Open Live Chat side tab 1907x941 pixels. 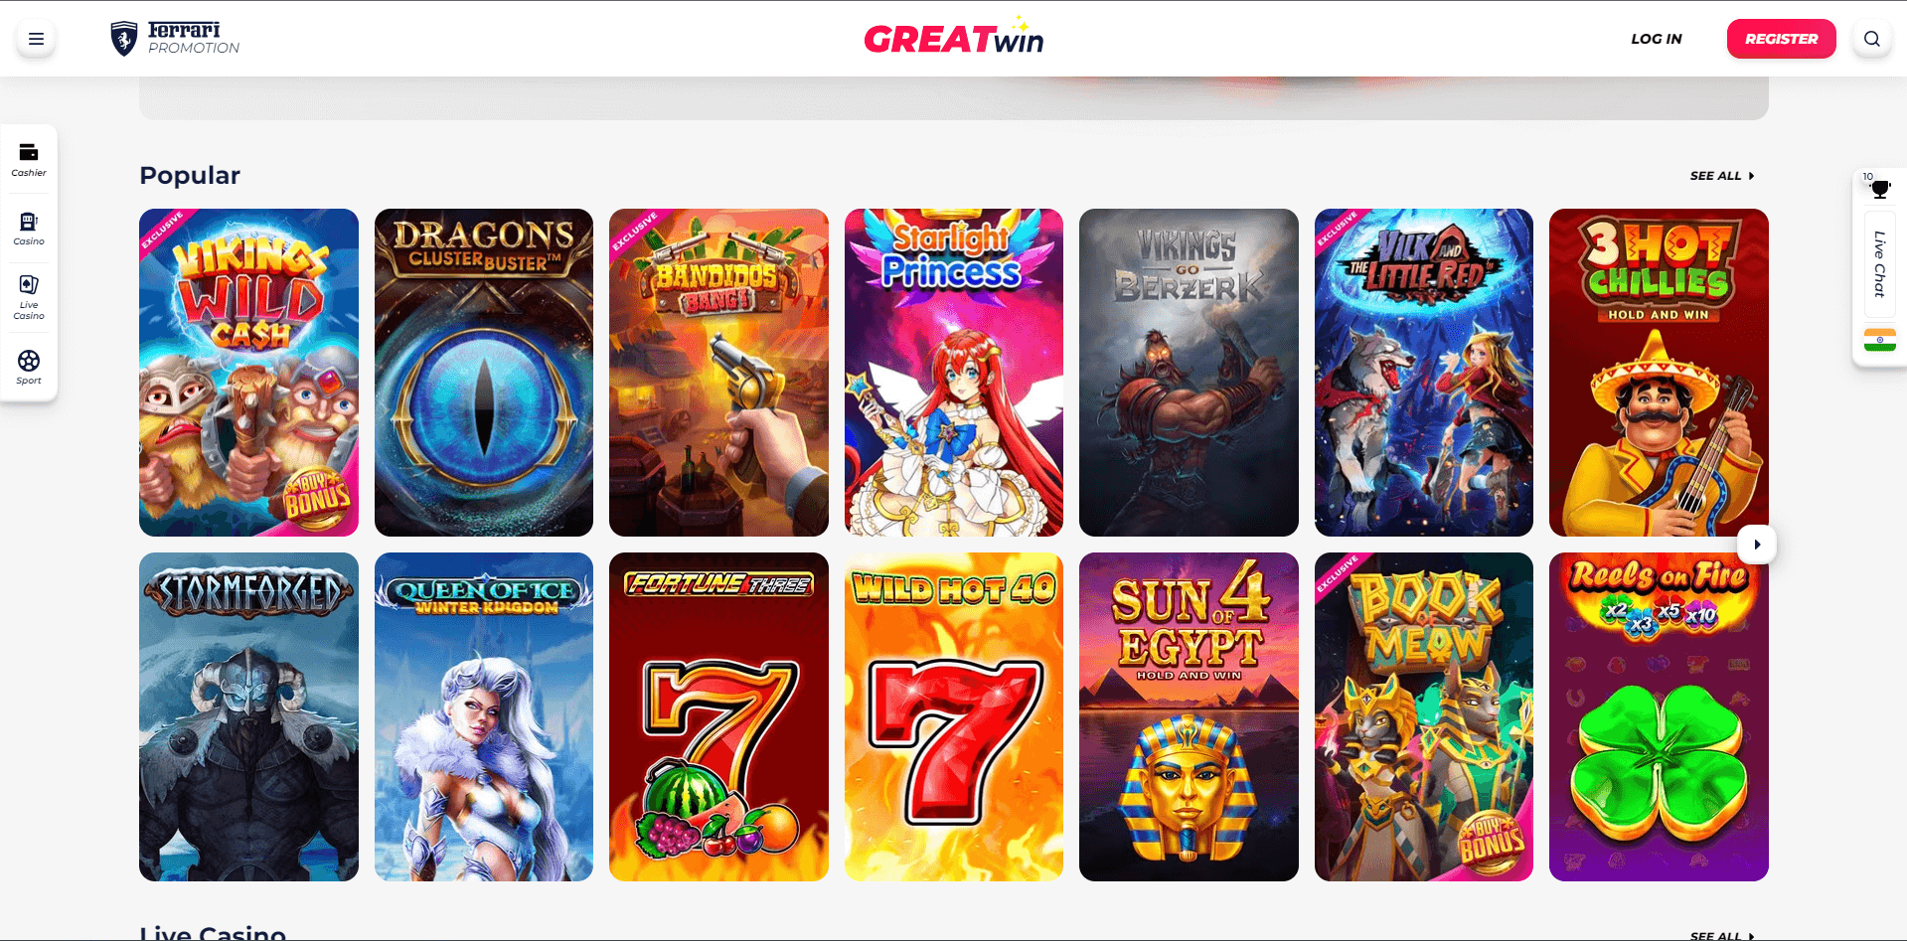[x=1879, y=264]
